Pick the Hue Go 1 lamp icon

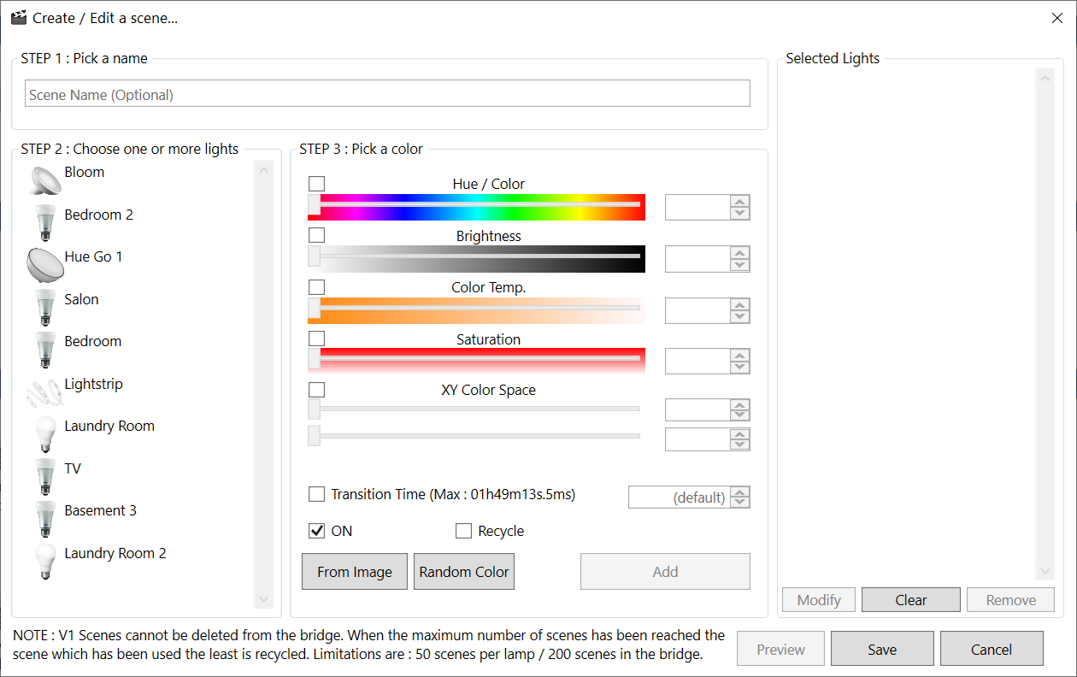click(45, 264)
